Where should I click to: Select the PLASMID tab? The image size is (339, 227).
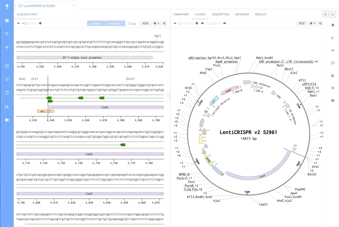pyautogui.click(x=200, y=14)
